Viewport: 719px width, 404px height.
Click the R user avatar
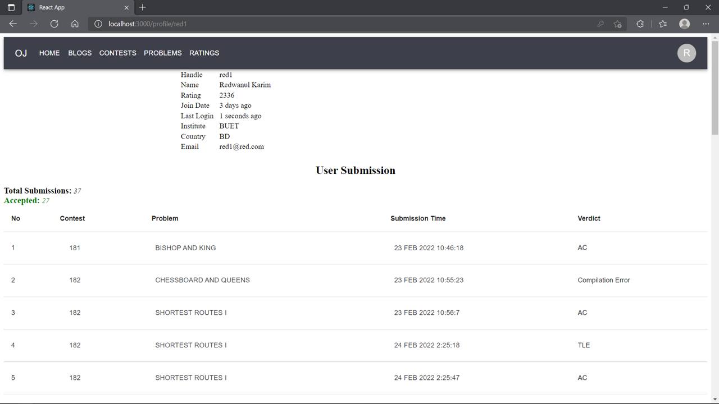[686, 53]
